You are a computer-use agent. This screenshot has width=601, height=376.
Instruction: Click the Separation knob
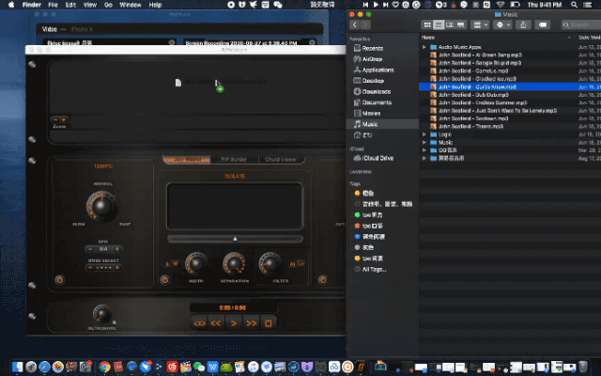[x=234, y=264]
